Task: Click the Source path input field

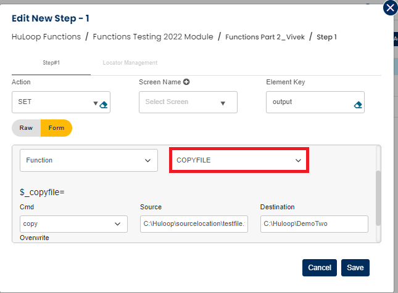Action: [193, 224]
